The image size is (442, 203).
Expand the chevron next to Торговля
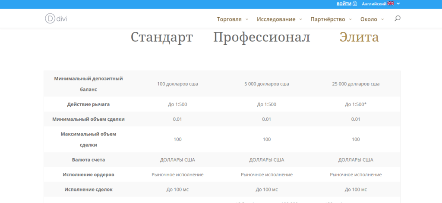(x=247, y=19)
